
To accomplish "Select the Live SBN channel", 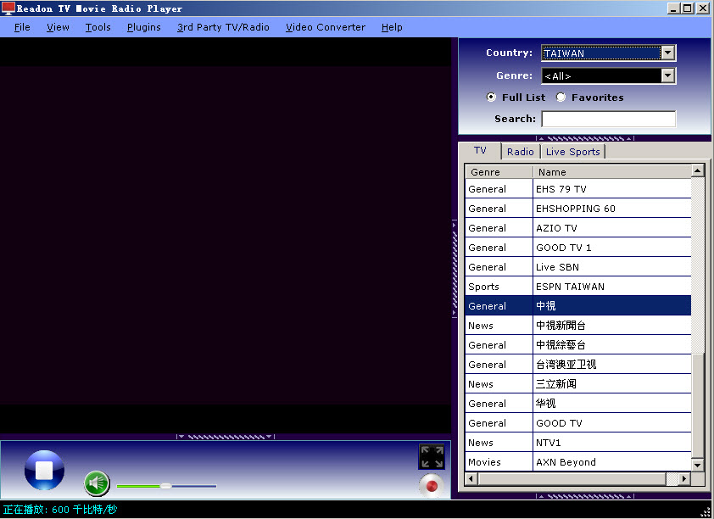I will pos(577,267).
